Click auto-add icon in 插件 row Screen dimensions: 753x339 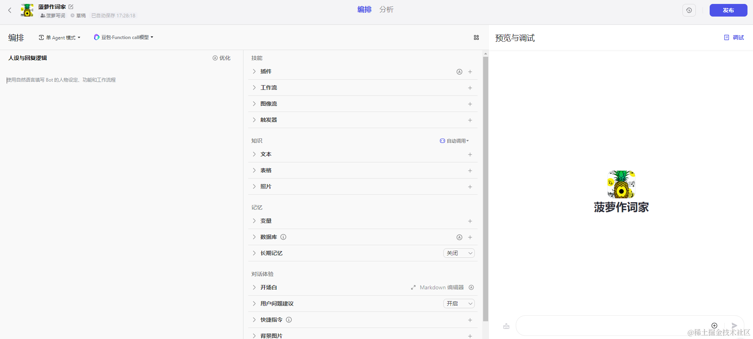pos(459,72)
